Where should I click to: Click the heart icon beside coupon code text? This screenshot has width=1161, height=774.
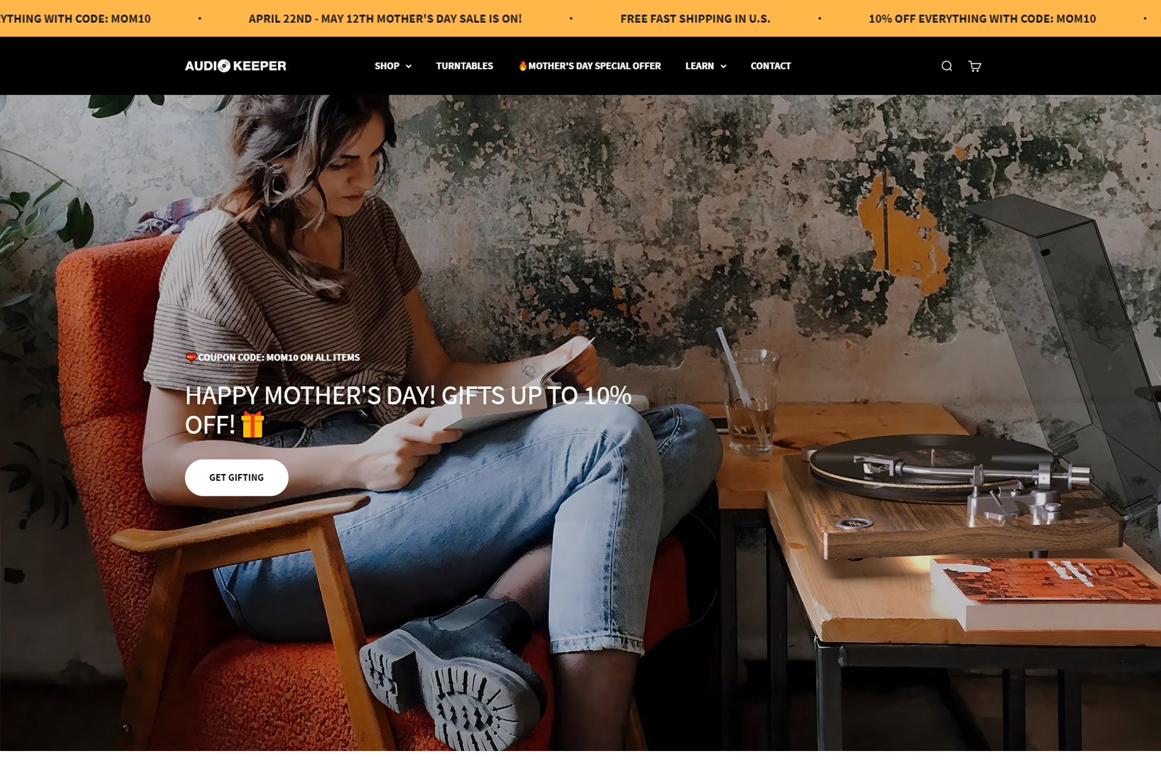coord(191,357)
